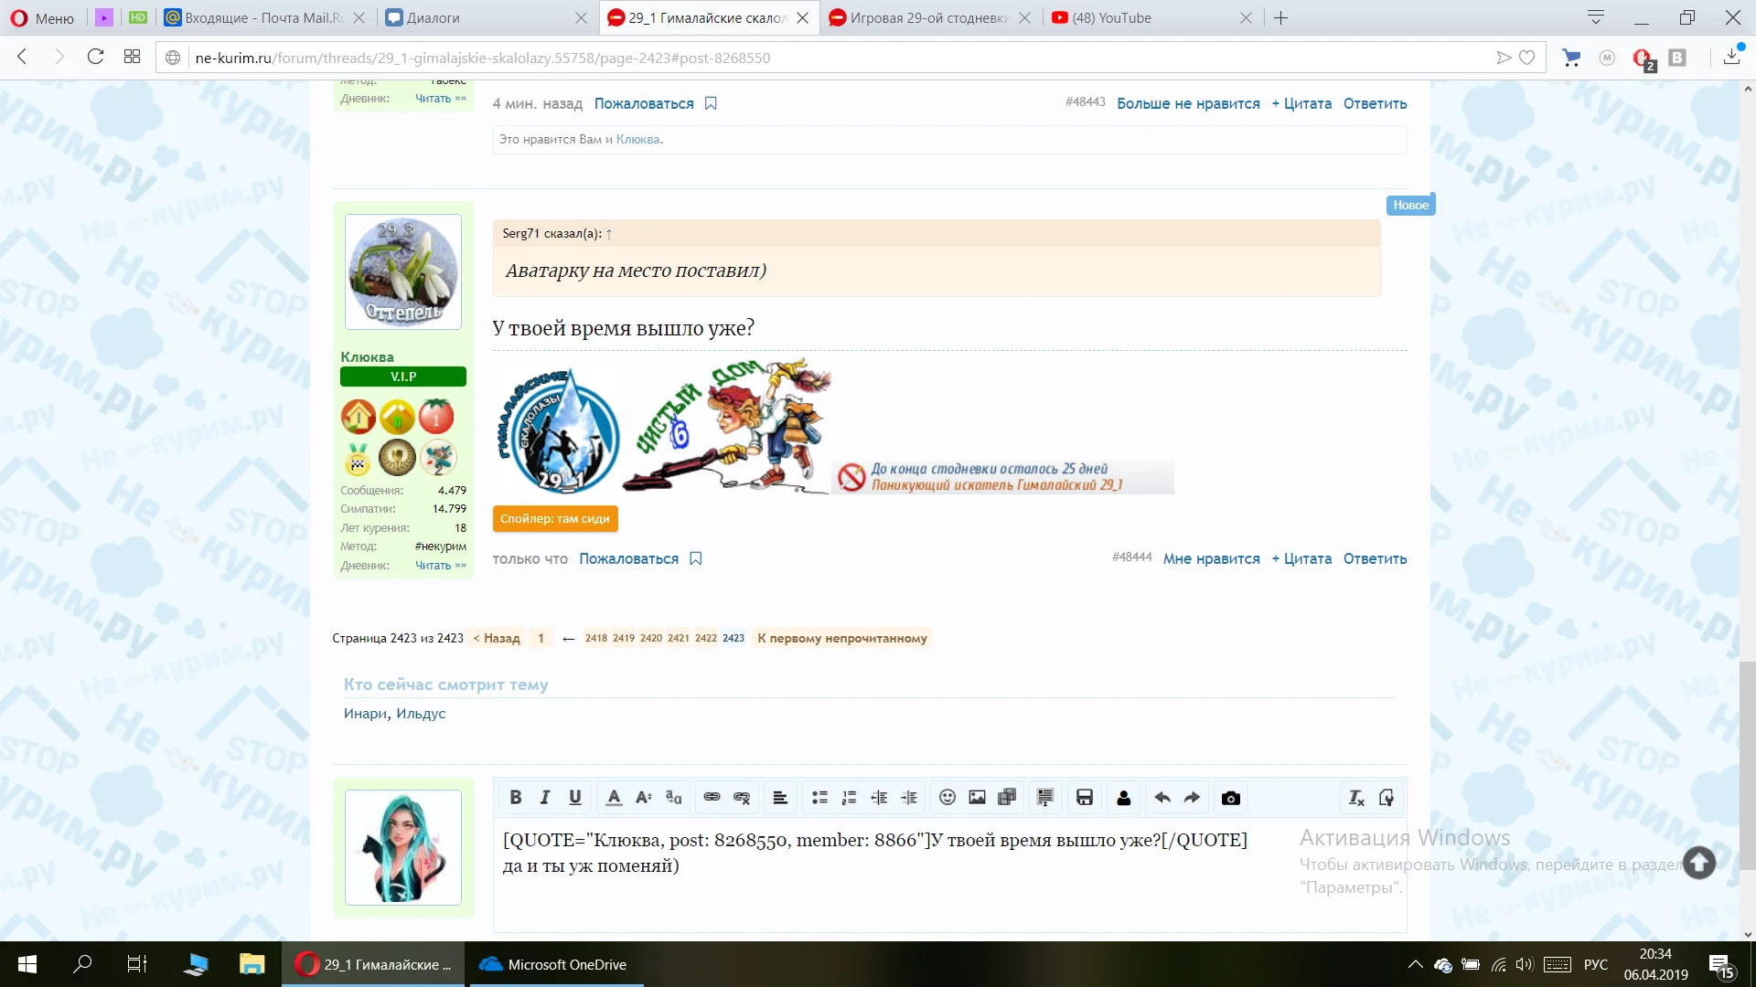
Task: Open the font size dropdown
Action: (x=644, y=798)
